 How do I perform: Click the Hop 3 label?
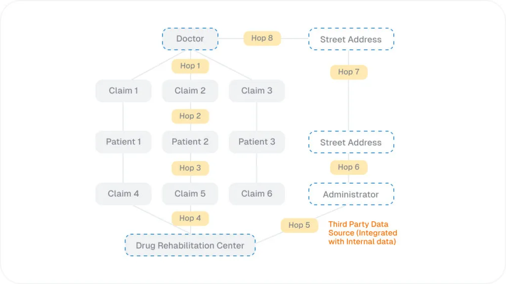click(x=190, y=168)
